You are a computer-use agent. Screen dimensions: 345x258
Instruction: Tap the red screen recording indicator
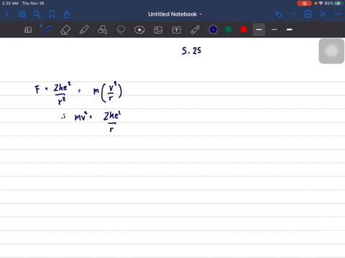click(x=305, y=4)
